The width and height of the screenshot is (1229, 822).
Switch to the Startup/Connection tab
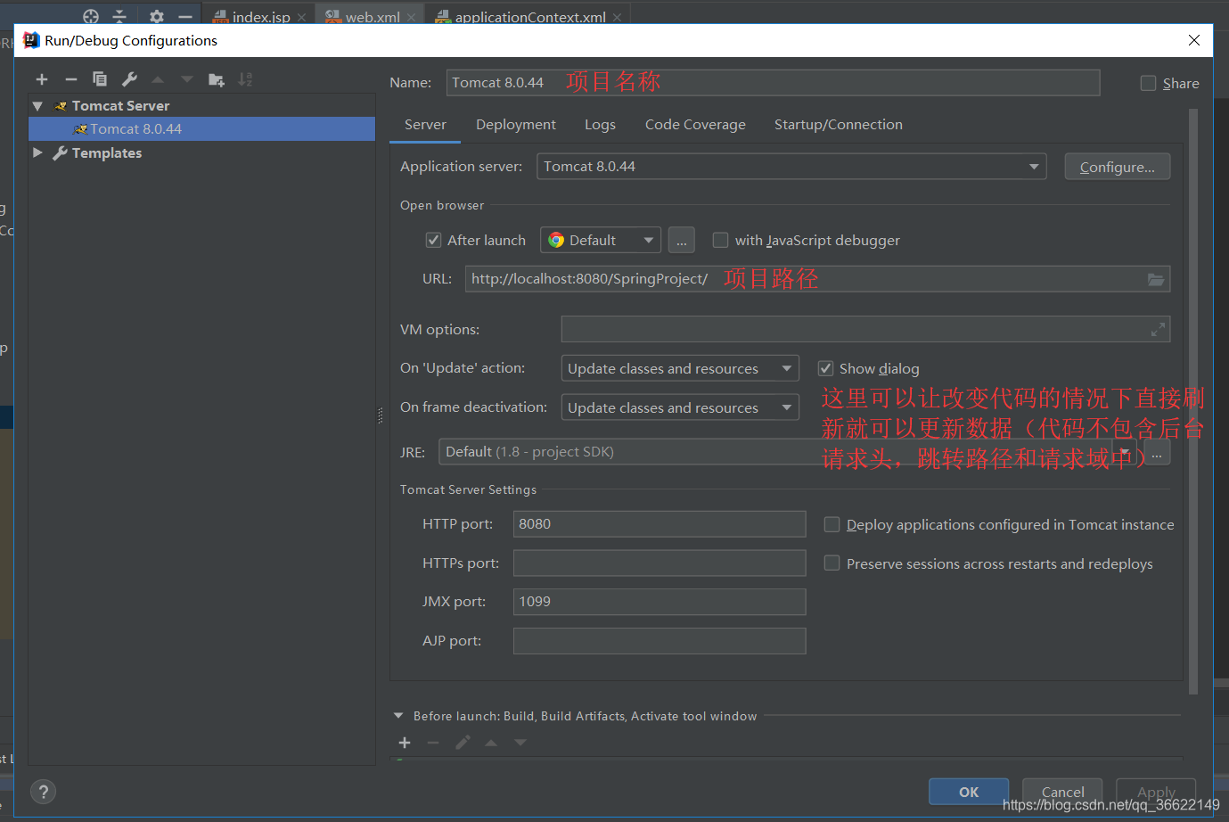click(x=839, y=125)
